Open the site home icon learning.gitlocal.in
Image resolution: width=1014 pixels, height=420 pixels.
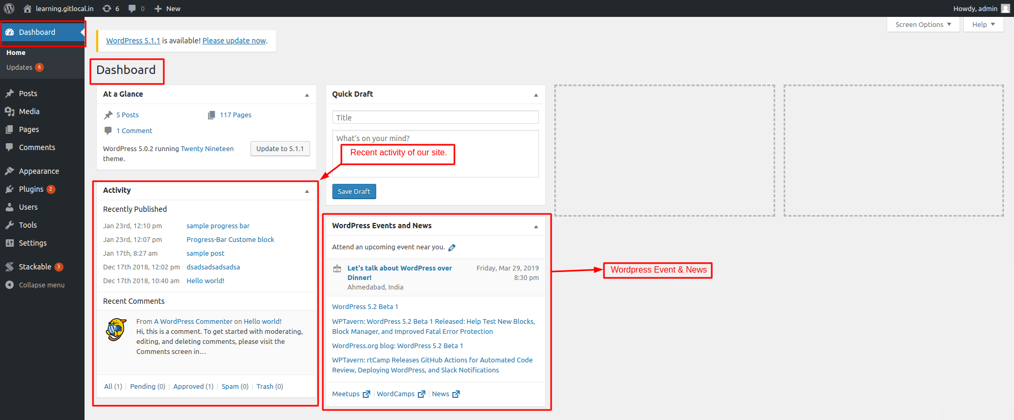[x=27, y=8]
